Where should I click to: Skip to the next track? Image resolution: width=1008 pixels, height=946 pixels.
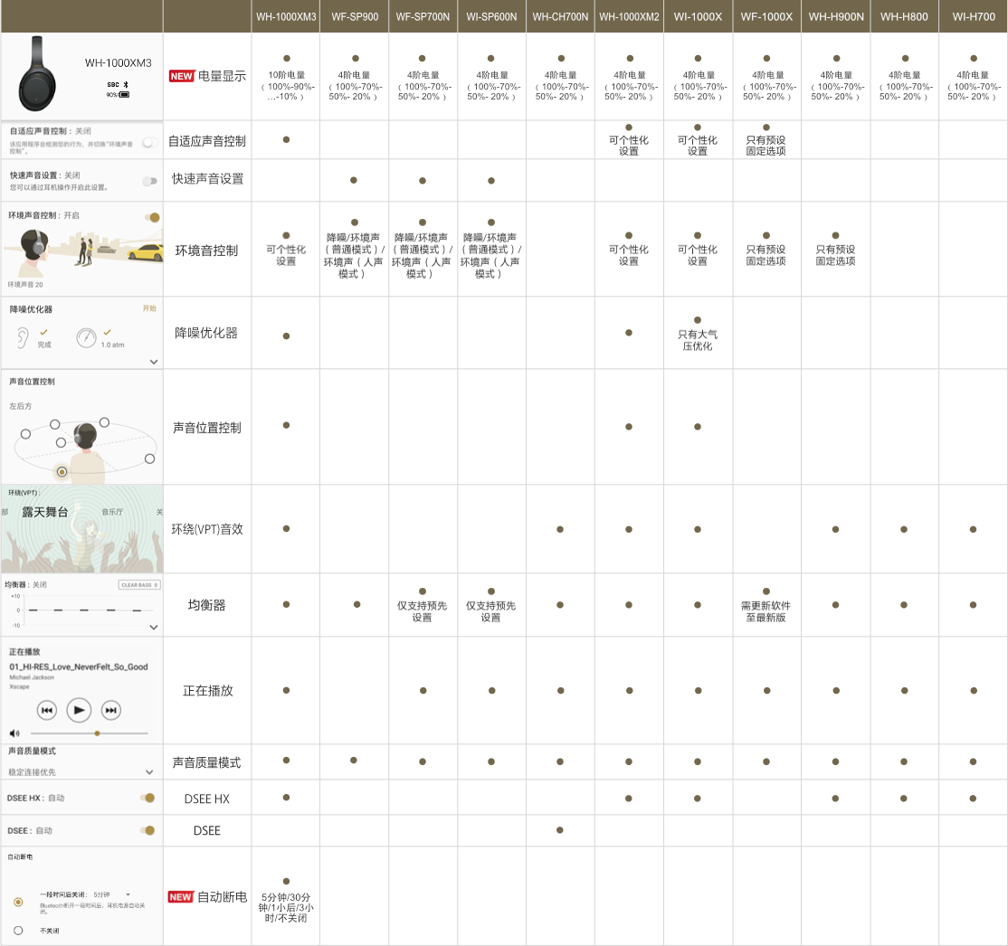point(111,710)
